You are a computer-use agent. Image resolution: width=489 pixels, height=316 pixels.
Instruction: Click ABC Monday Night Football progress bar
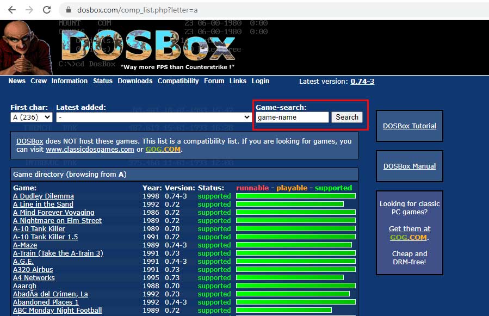[284, 310]
